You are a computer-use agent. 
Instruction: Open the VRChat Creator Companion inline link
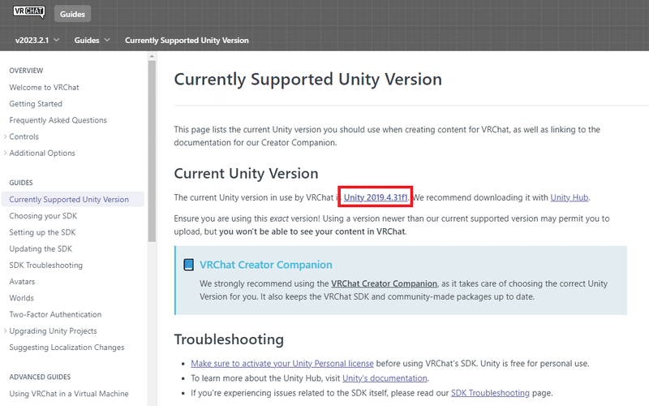pyautogui.click(x=384, y=283)
